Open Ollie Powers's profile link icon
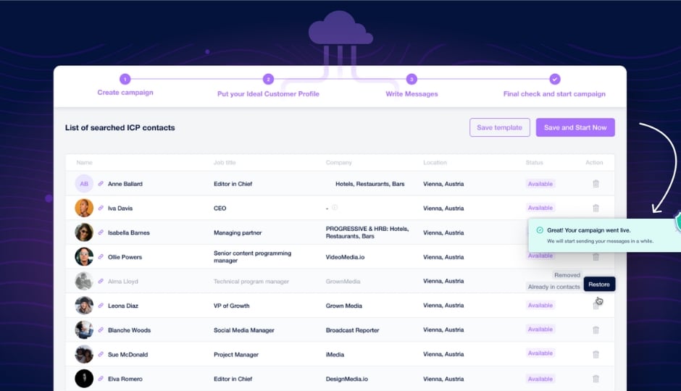 pos(101,256)
